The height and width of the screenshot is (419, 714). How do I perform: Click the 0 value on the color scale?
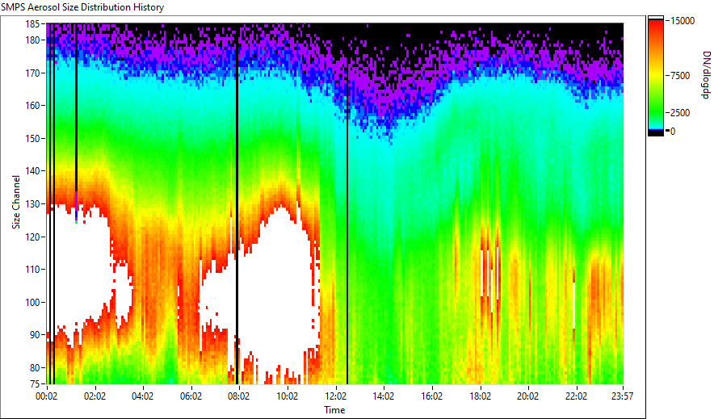673,132
